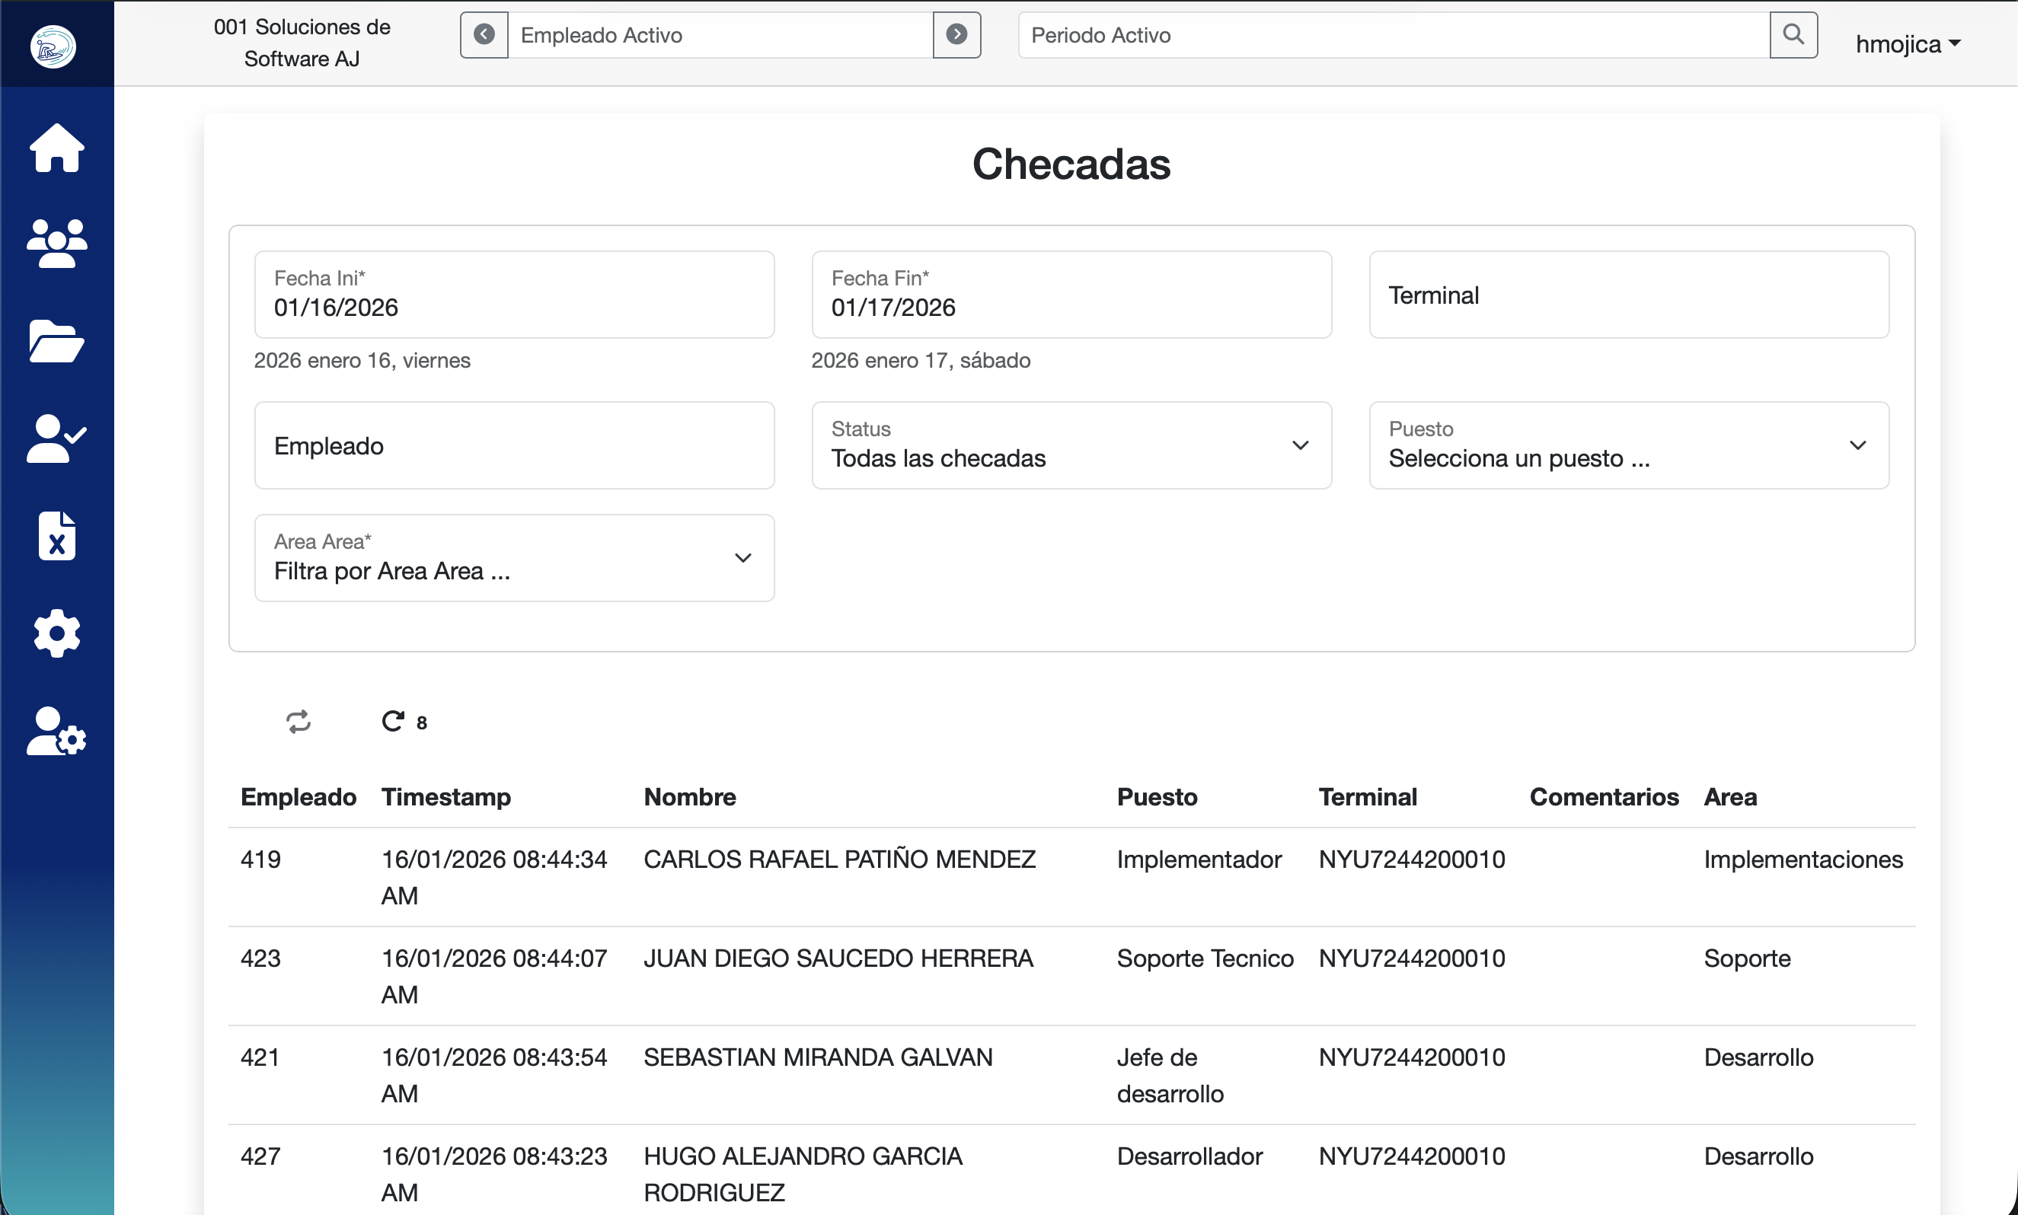Viewport: 2018px width, 1215px height.
Task: Open the Puesto dropdown selector
Action: (x=1628, y=445)
